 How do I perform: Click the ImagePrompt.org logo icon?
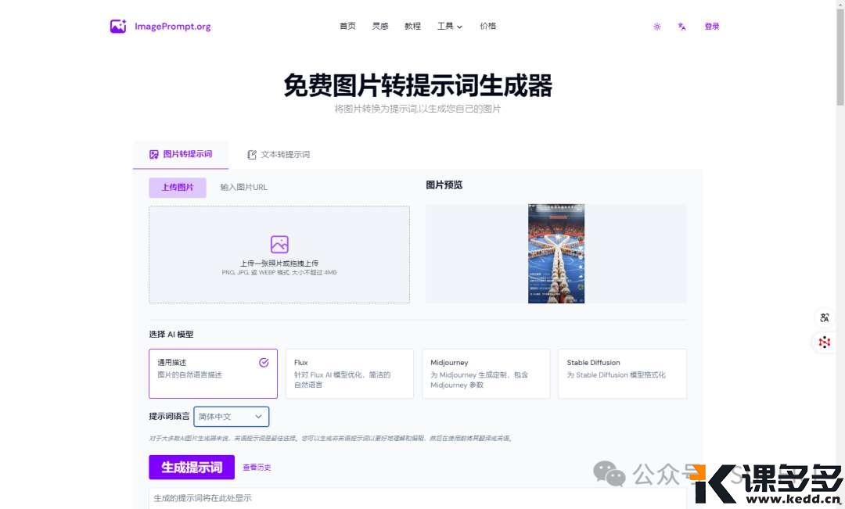point(117,26)
